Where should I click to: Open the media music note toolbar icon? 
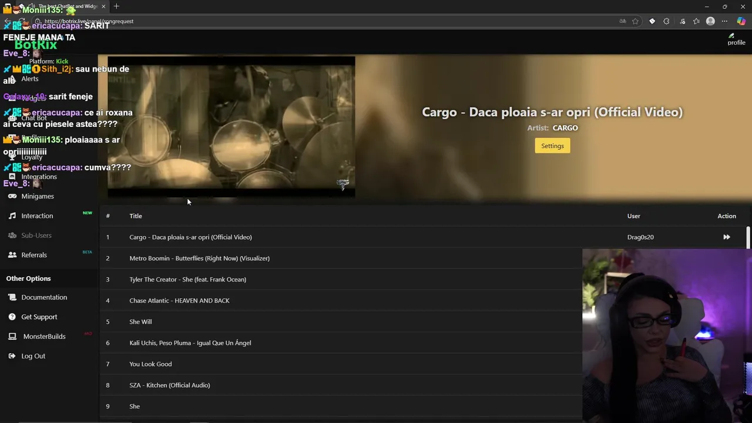(x=682, y=21)
